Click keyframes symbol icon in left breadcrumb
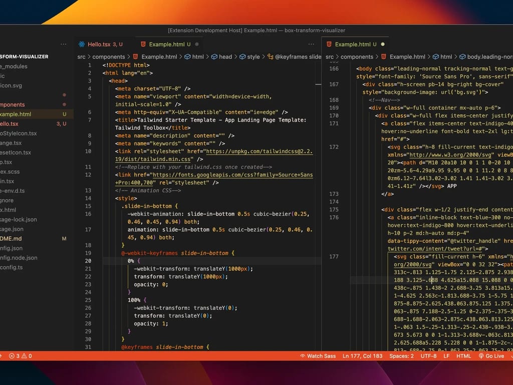 (270, 57)
